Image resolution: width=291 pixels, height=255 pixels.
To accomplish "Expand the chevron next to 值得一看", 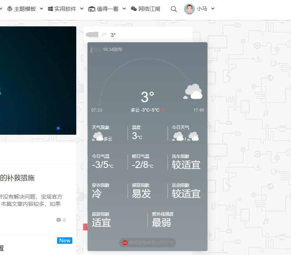I will coord(124,9).
